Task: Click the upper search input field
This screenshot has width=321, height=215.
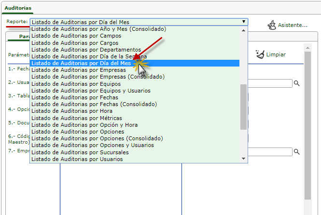Action: click(270, 83)
